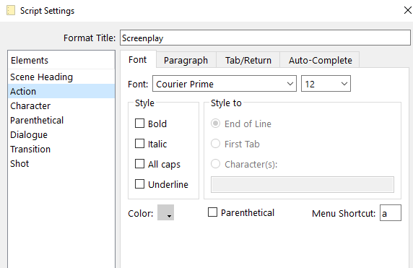Open the Auto-Complete tab
This screenshot has height=268, width=413.
[x=320, y=61]
